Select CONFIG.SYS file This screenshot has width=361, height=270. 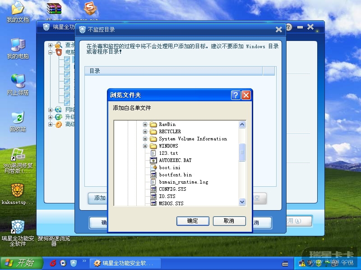[172, 189]
